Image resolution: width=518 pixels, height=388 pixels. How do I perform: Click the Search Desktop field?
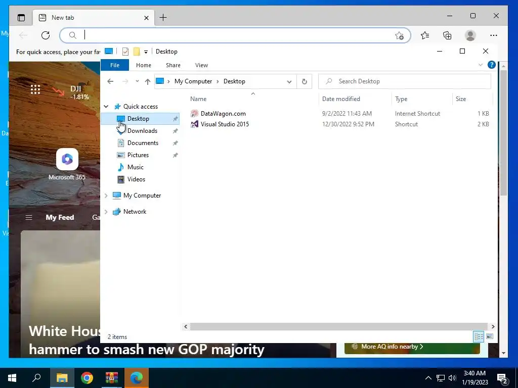pos(404,81)
